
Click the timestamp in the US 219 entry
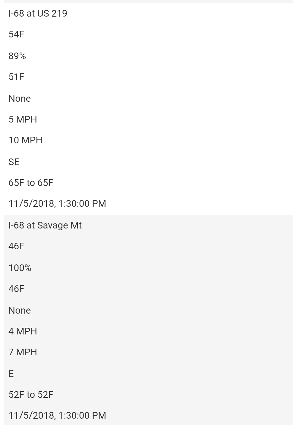pos(57,204)
